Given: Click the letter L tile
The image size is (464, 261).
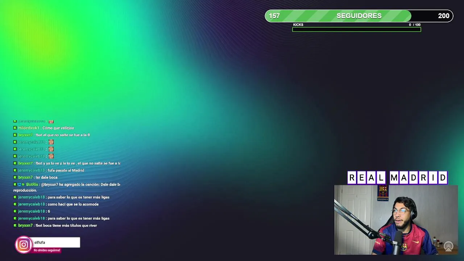Looking at the screenshot, I should point(381,178).
